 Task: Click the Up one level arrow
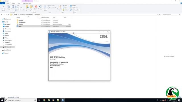(9, 15)
